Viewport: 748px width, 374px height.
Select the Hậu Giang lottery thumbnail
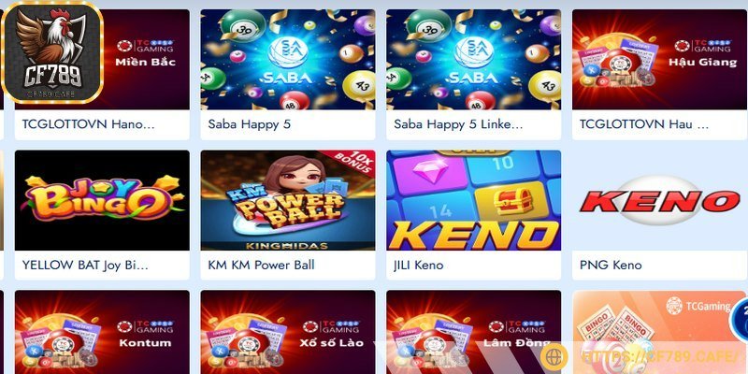[x=660, y=60]
